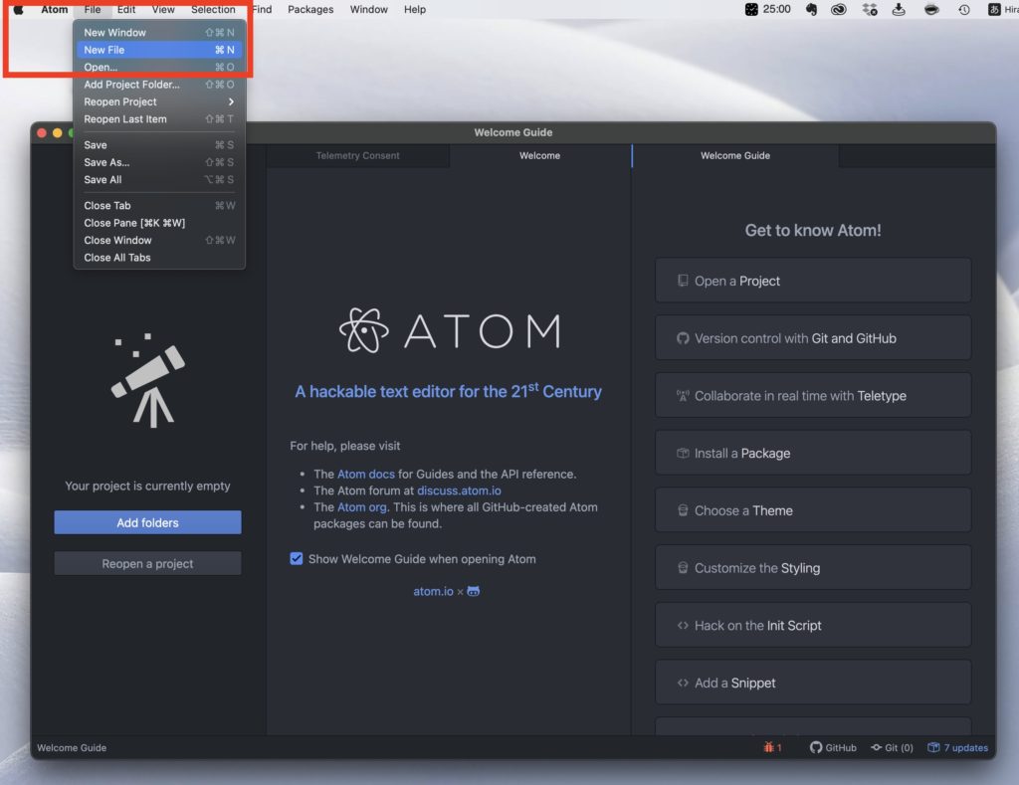The image size is (1019, 785).
Task: Open the Find menu
Action: (262, 10)
